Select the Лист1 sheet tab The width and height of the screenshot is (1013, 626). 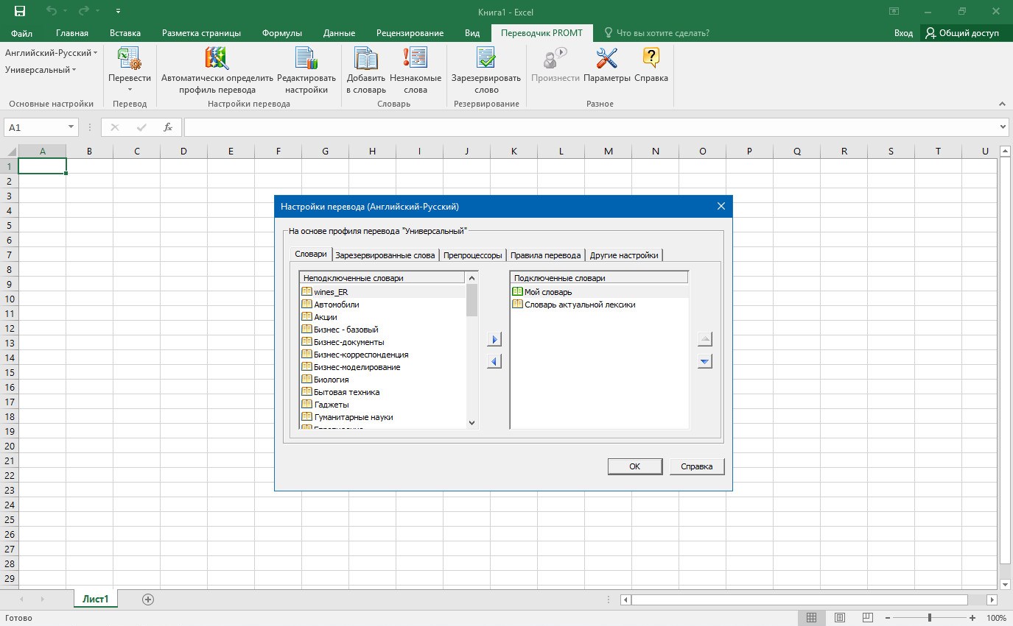pos(95,600)
